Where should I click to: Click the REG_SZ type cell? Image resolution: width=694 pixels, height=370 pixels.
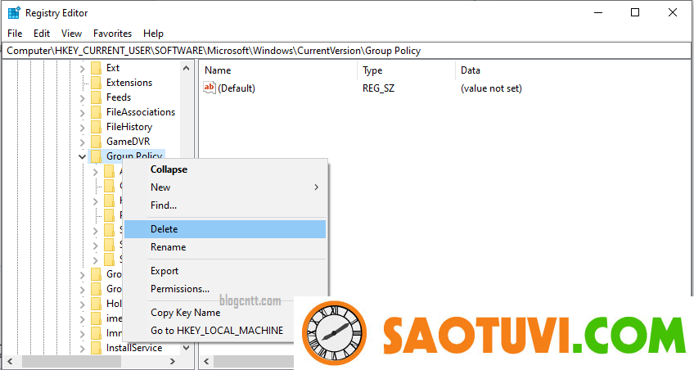(x=378, y=88)
